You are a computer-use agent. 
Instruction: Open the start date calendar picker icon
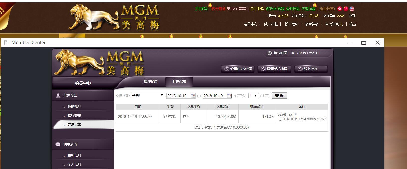[x=193, y=96]
